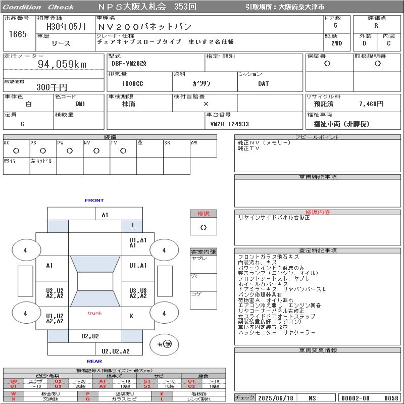
Task: Click the REAR diagram label
Action: pos(94,361)
